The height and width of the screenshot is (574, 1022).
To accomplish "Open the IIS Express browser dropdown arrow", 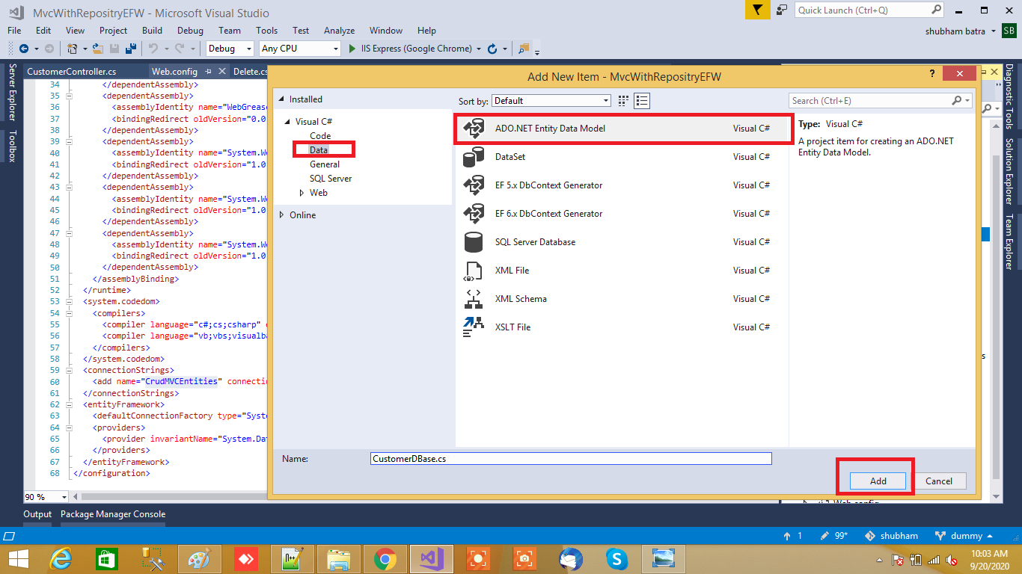I will 478,49.
